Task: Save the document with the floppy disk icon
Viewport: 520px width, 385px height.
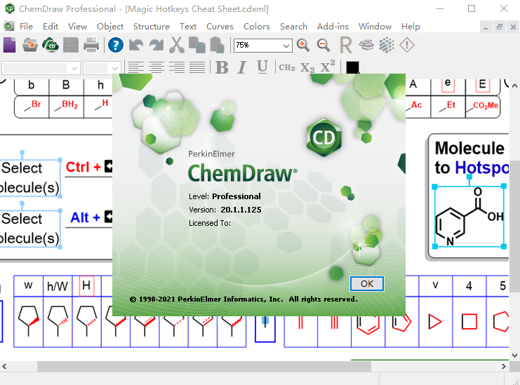Action: pos(71,45)
